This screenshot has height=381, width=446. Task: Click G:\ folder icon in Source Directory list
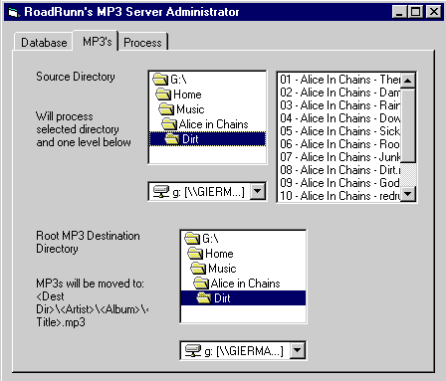[x=160, y=80]
